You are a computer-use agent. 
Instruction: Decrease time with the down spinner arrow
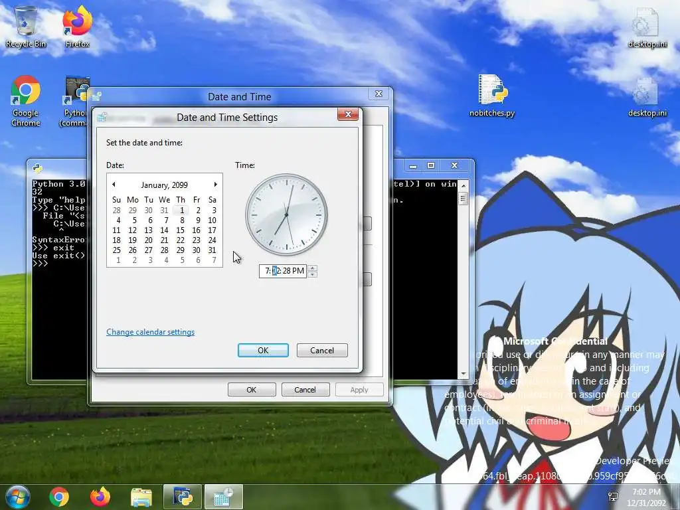[312, 274]
